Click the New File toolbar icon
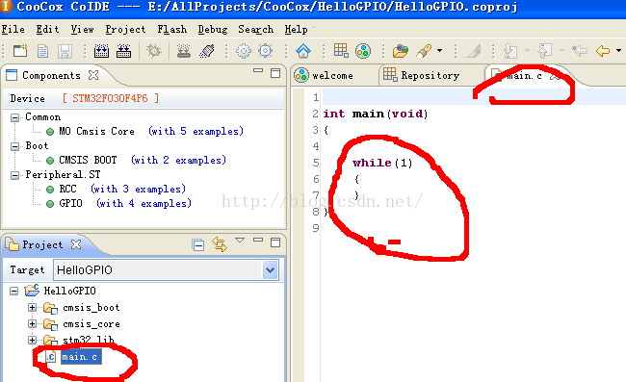This screenshot has width=626, height=382. tap(42, 51)
